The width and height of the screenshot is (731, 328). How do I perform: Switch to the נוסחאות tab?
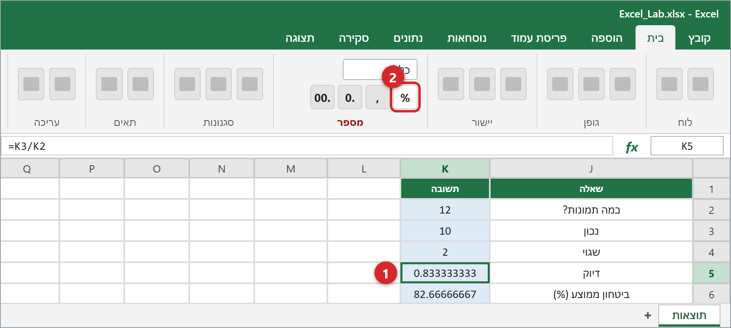467,38
